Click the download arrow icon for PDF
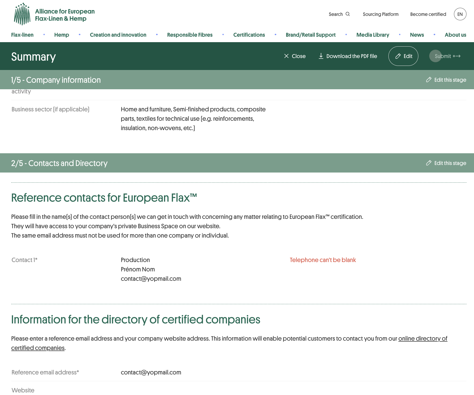The height and width of the screenshot is (395, 474). point(321,56)
